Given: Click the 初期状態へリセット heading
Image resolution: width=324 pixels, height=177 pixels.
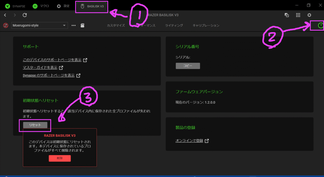Looking at the screenshot, I should point(40,100).
